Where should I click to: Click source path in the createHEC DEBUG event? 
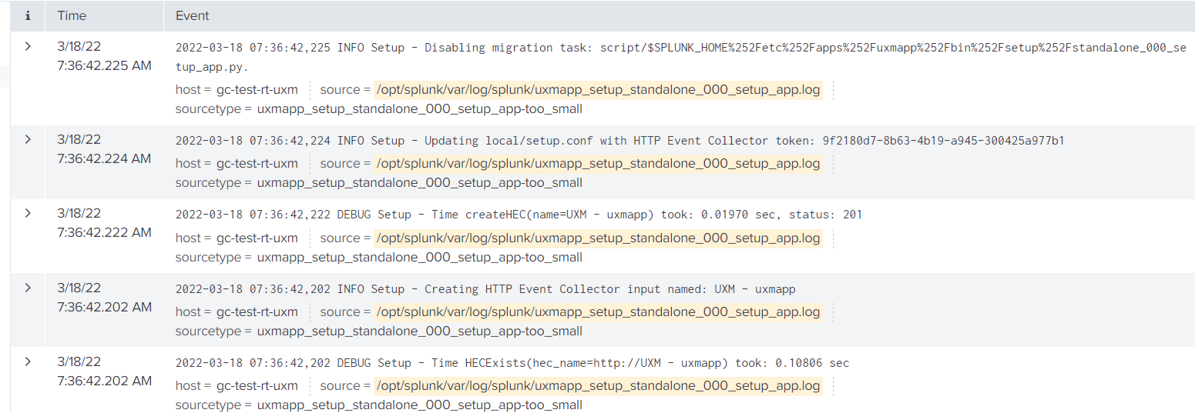coord(598,238)
